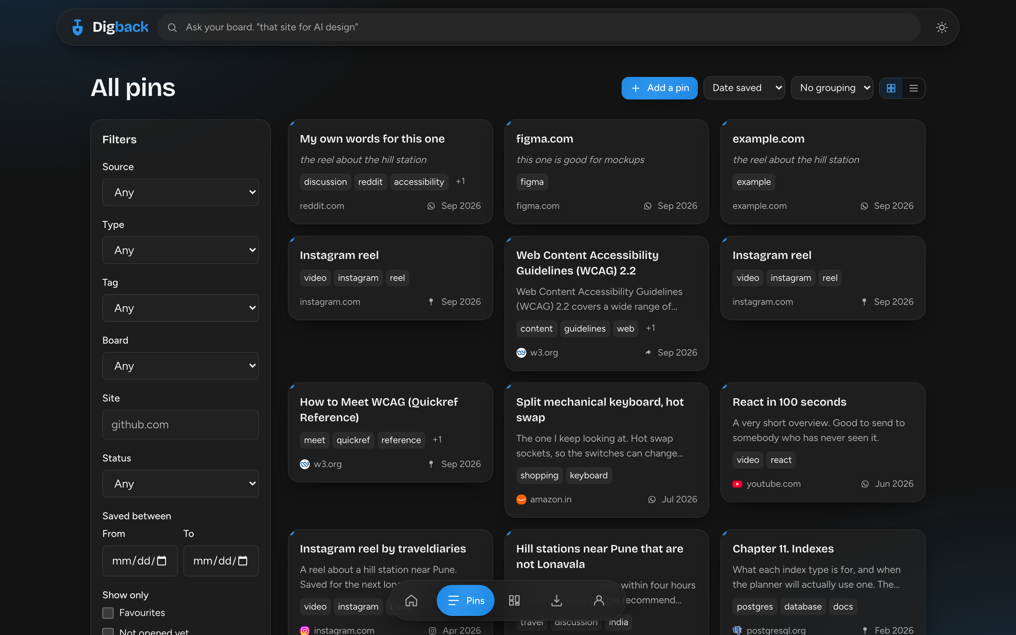The image size is (1016, 635).
Task: Click the Add a pin button
Action: click(x=659, y=88)
